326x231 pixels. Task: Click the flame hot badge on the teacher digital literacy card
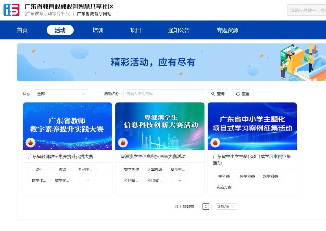[30, 142]
